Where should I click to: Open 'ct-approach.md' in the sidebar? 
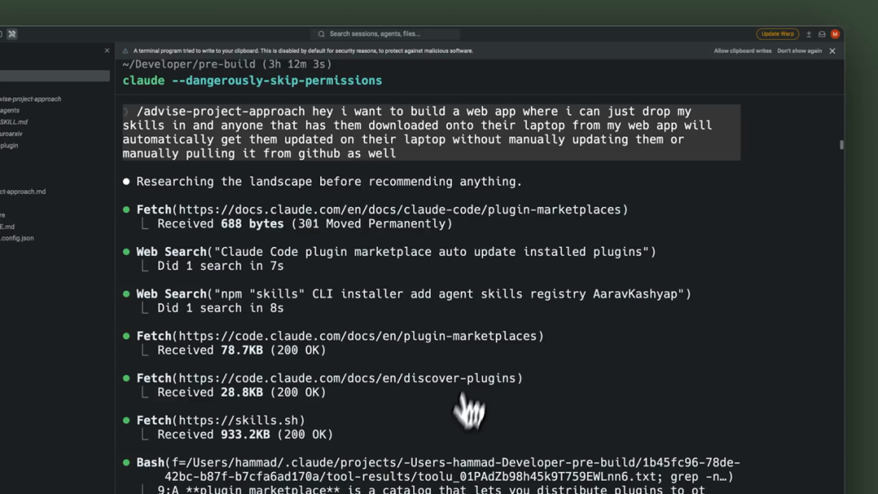point(23,191)
